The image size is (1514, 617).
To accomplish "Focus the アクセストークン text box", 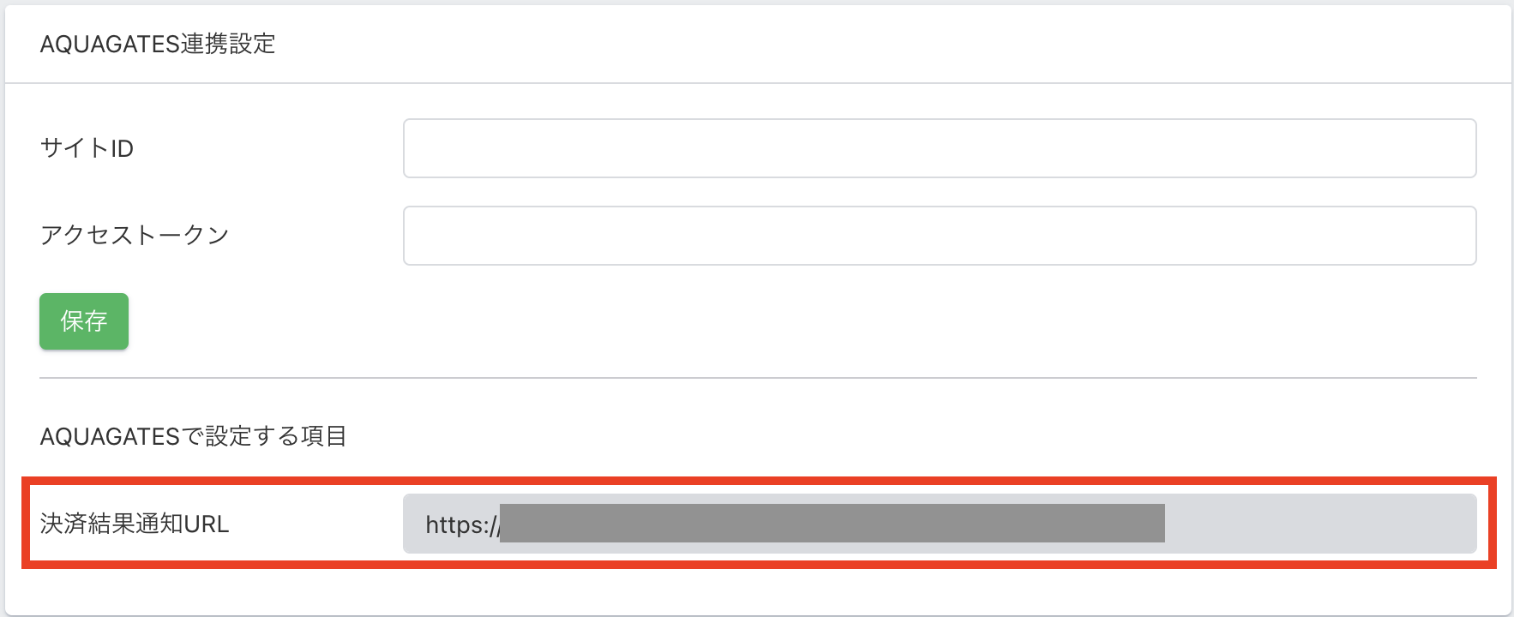I will (x=939, y=236).
